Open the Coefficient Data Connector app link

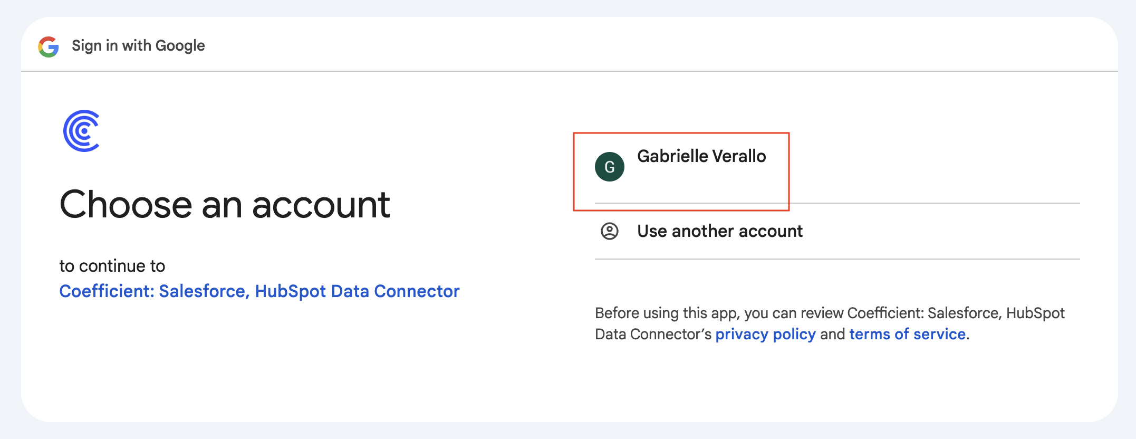pos(259,291)
